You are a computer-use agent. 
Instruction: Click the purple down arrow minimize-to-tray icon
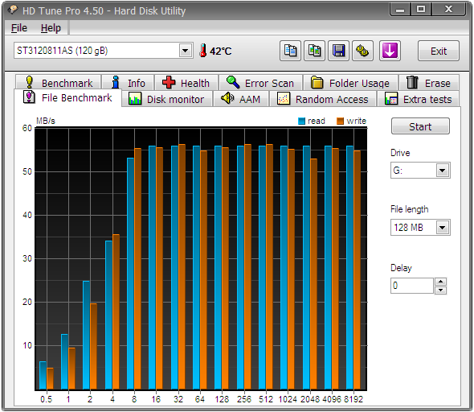click(390, 51)
